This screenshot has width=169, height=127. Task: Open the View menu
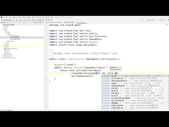point(10,17)
